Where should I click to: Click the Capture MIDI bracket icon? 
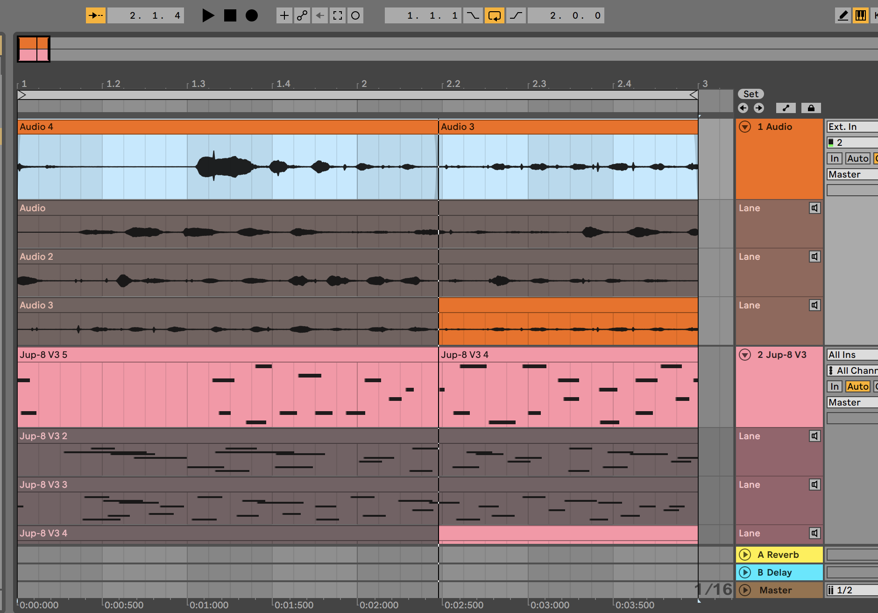338,15
